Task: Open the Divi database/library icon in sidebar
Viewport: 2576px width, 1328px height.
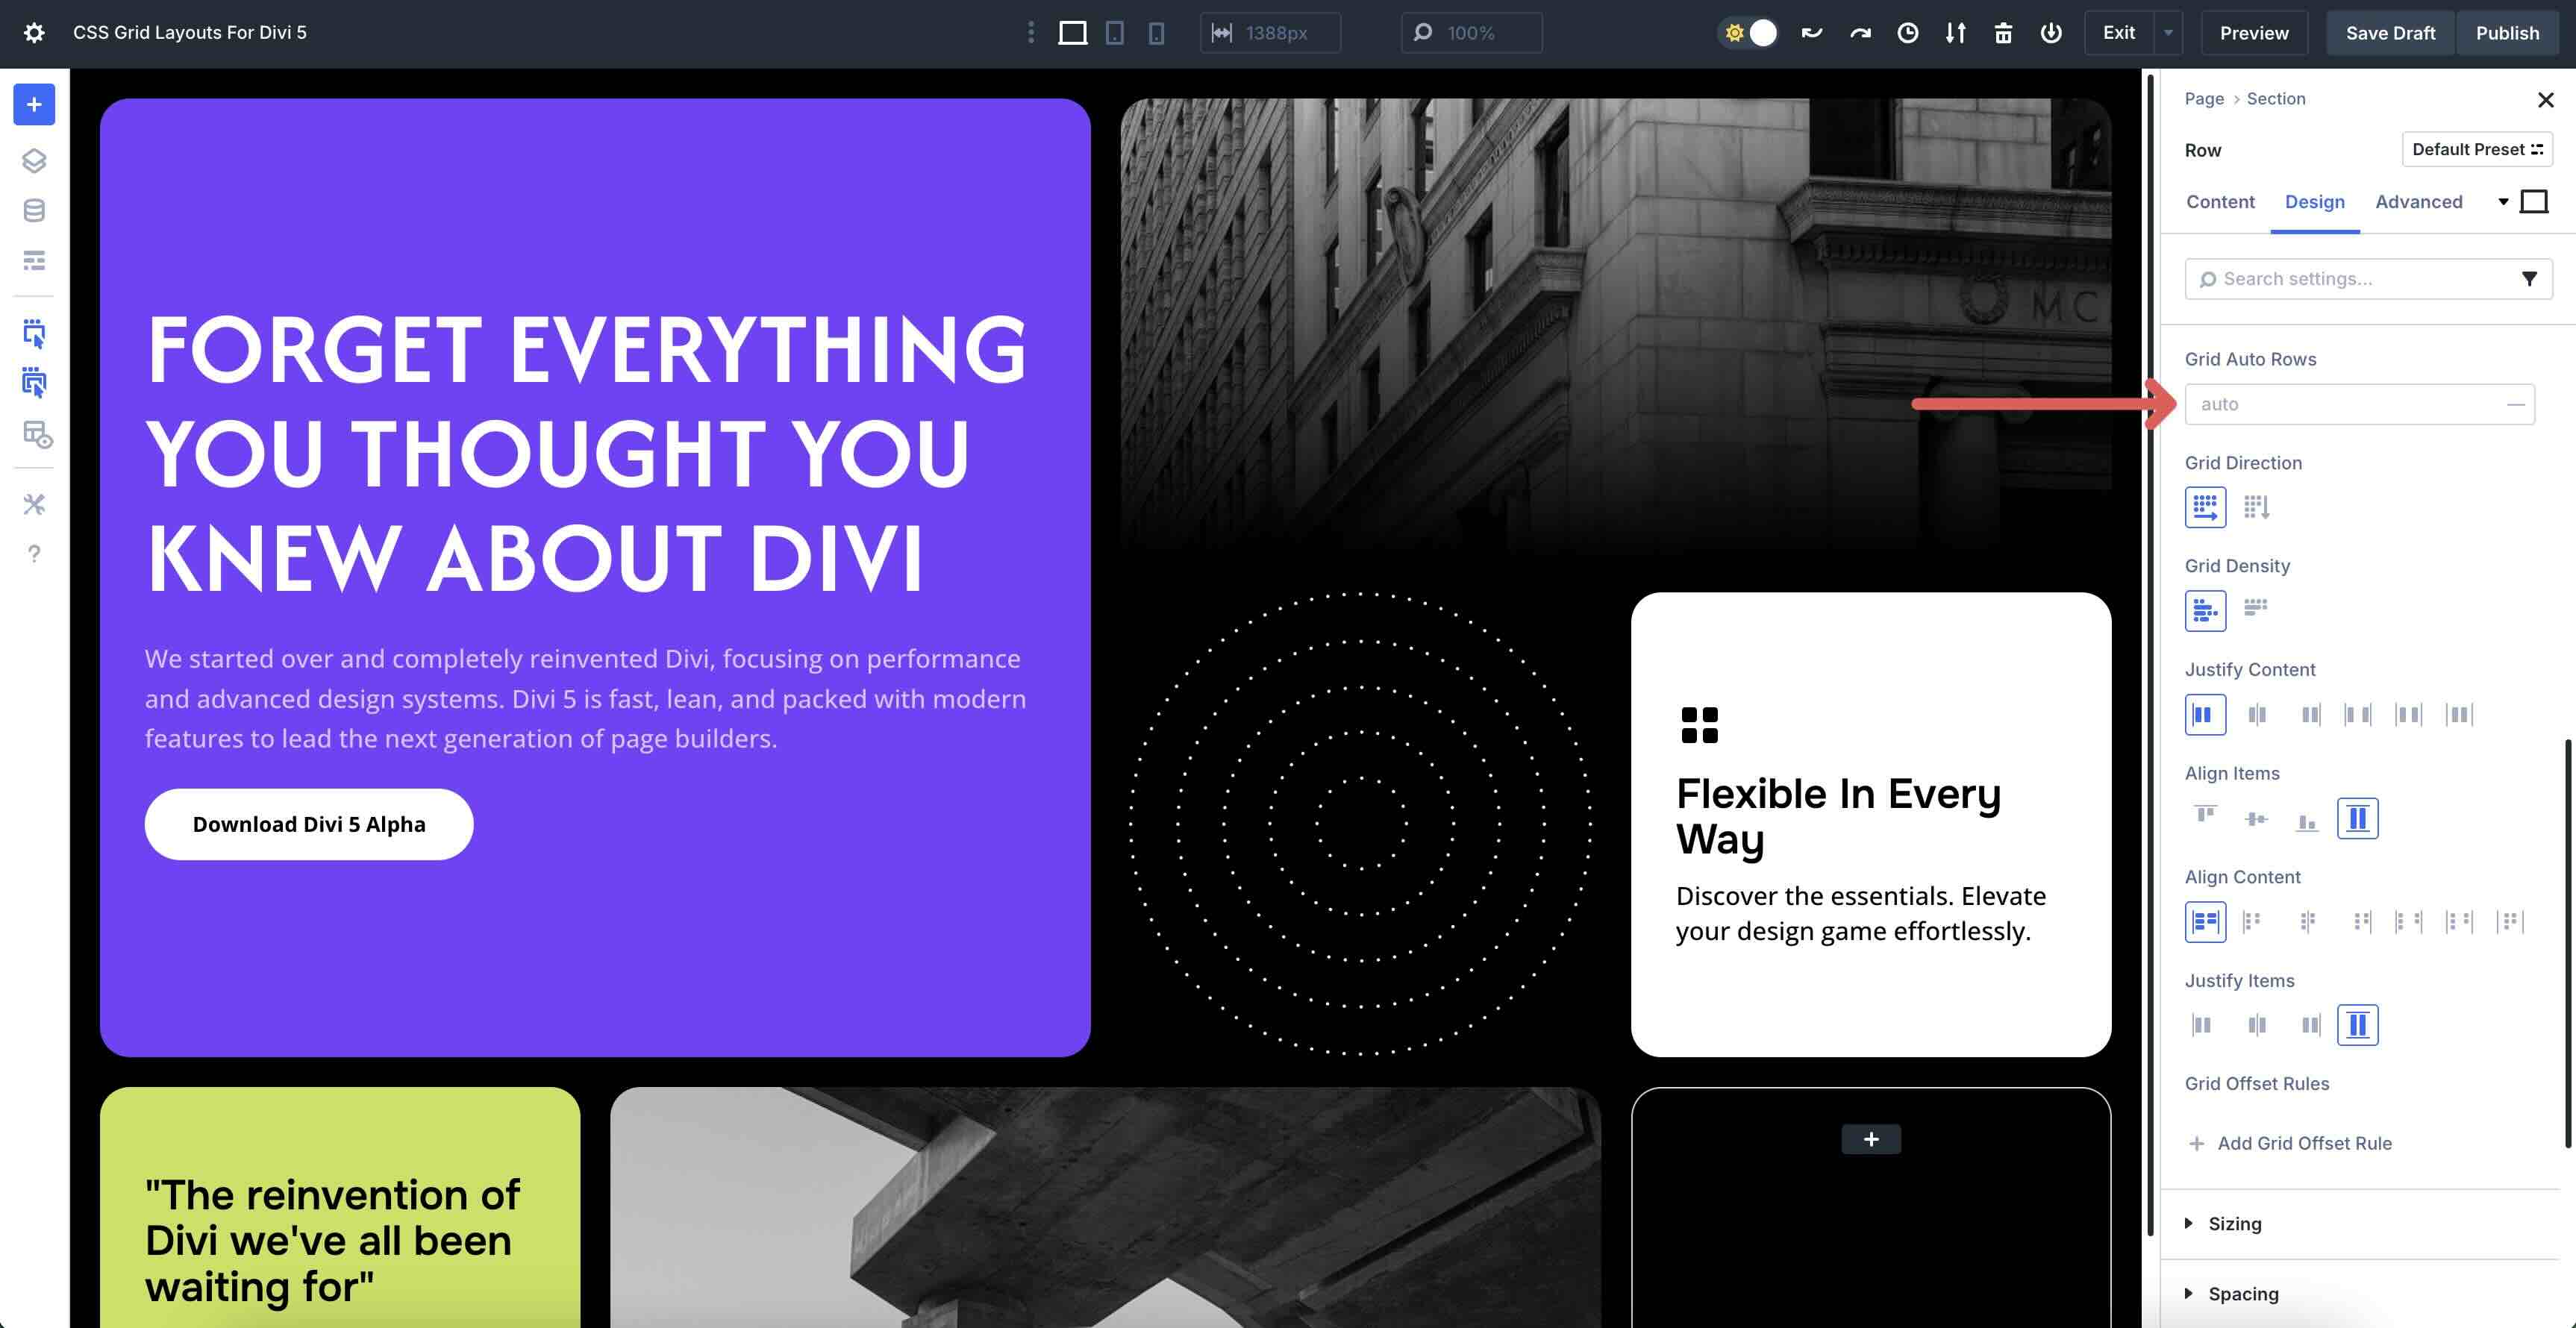Action: click(x=34, y=210)
